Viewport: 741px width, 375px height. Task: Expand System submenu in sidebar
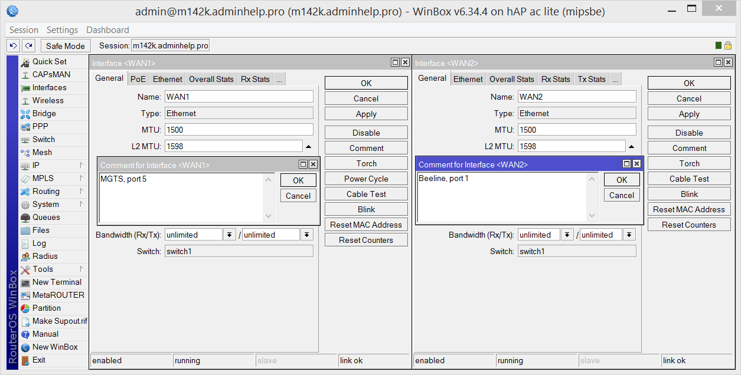(81, 204)
